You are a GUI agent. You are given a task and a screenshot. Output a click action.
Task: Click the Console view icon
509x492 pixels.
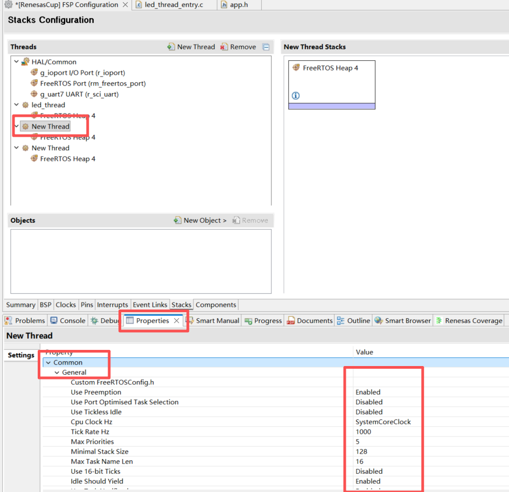pos(54,320)
